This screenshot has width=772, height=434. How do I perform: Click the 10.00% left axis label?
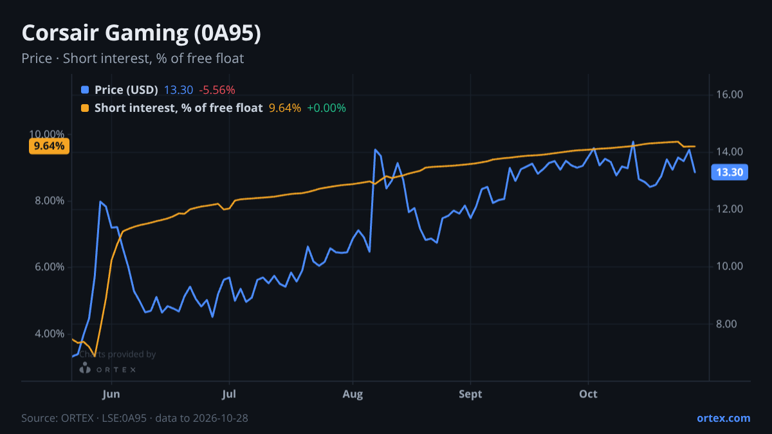coord(46,134)
